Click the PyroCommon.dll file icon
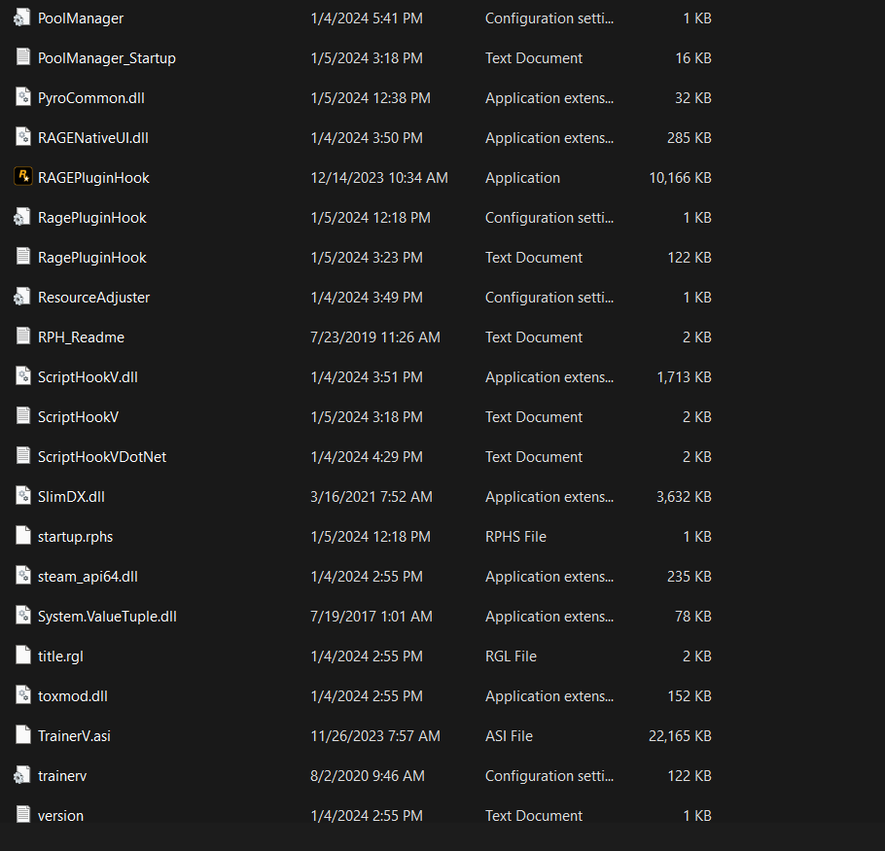The height and width of the screenshot is (851, 885). pyautogui.click(x=22, y=97)
